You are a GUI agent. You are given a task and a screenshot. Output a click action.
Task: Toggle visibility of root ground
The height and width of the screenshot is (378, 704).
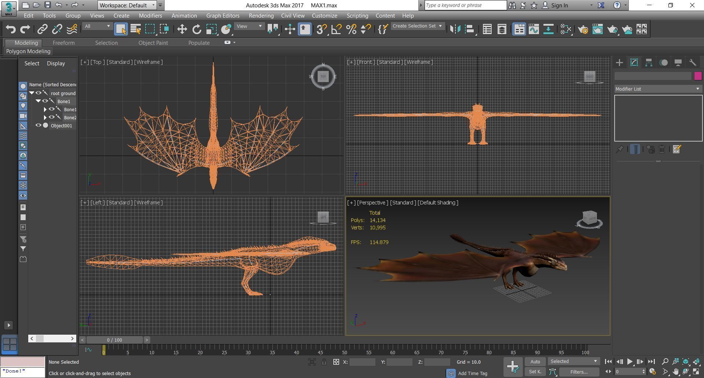38,93
